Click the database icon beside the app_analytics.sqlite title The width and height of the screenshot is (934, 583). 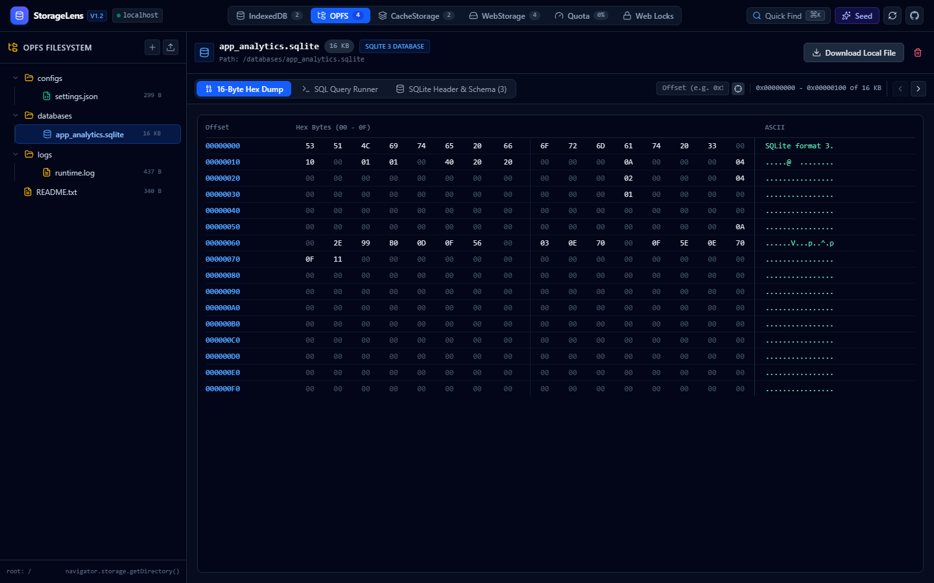pyautogui.click(x=204, y=52)
